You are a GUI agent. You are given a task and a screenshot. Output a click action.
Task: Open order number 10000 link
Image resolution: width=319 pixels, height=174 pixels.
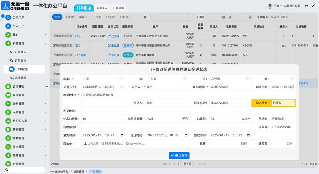81,55
